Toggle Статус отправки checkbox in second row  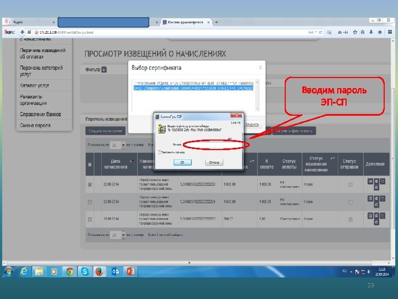[x=350, y=202]
